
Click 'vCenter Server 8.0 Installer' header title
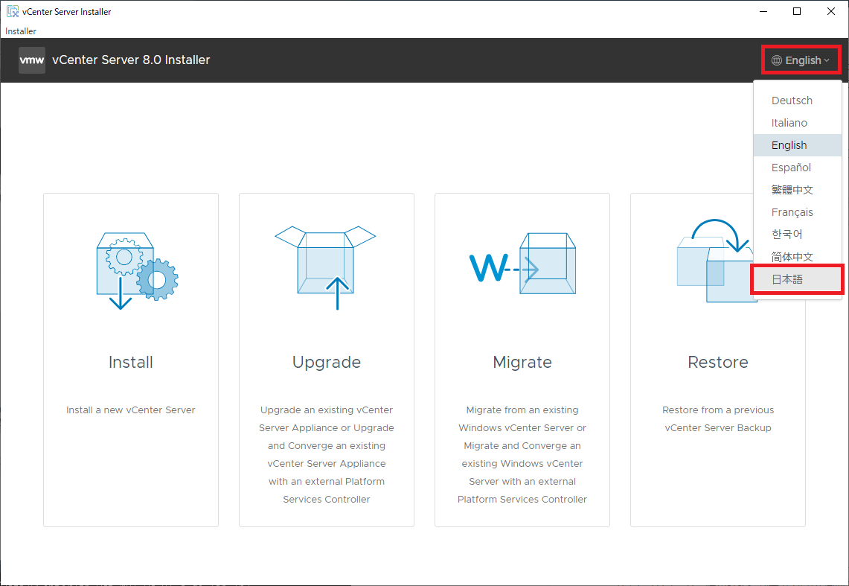[131, 60]
